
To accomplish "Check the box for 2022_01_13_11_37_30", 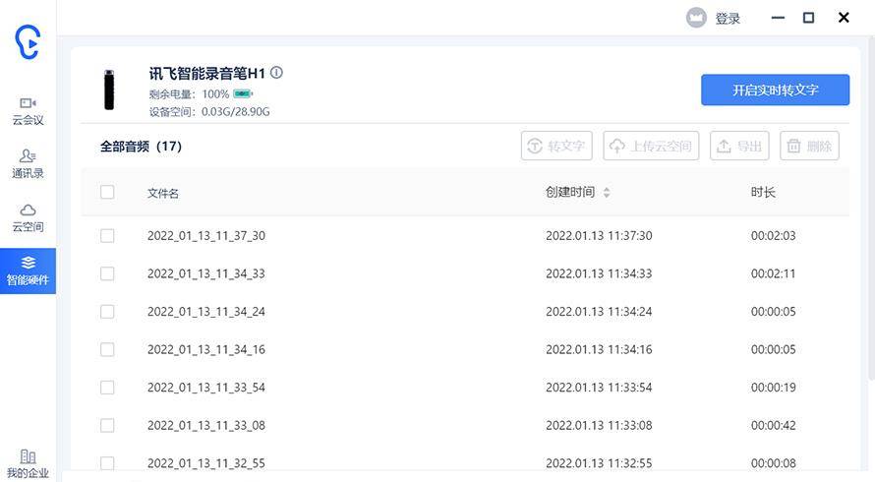I will (107, 236).
